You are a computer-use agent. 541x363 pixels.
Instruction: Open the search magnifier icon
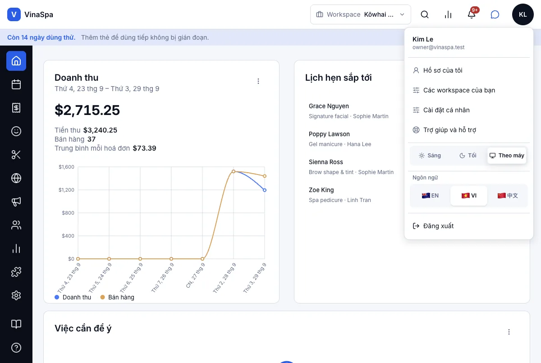pos(425,14)
